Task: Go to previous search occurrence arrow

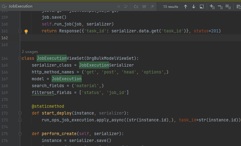Action: coord(186,7)
